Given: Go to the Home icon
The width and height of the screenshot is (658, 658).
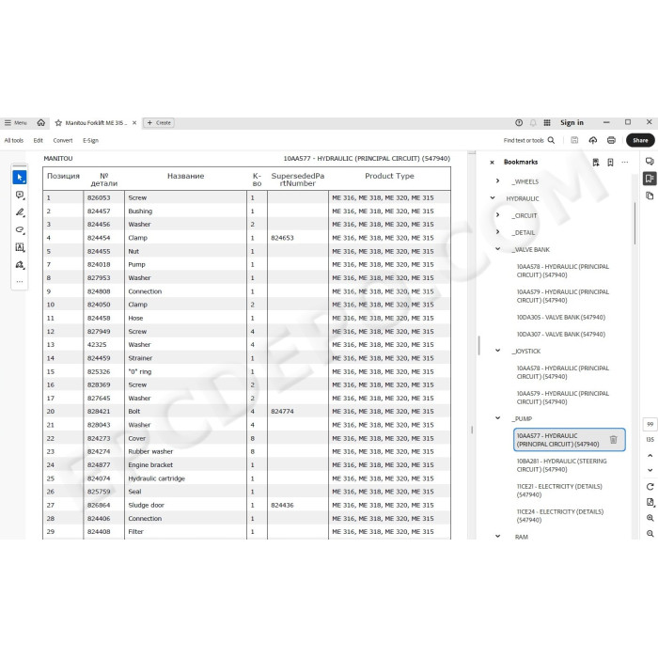Looking at the screenshot, I should tap(40, 122).
